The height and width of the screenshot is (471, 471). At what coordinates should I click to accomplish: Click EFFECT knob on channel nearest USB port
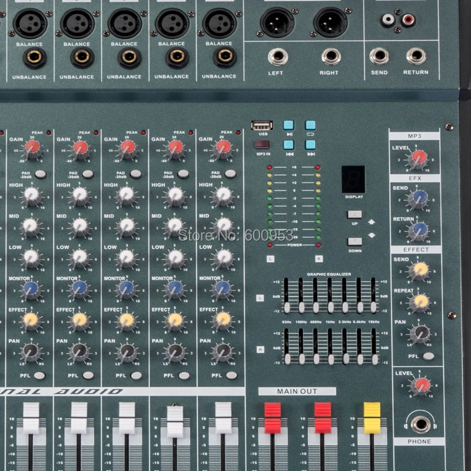[x=223, y=320]
